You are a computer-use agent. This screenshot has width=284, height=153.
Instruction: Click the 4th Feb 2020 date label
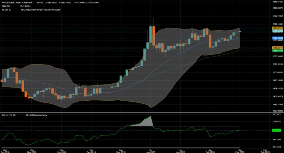pyautogui.click(x=210, y=151)
